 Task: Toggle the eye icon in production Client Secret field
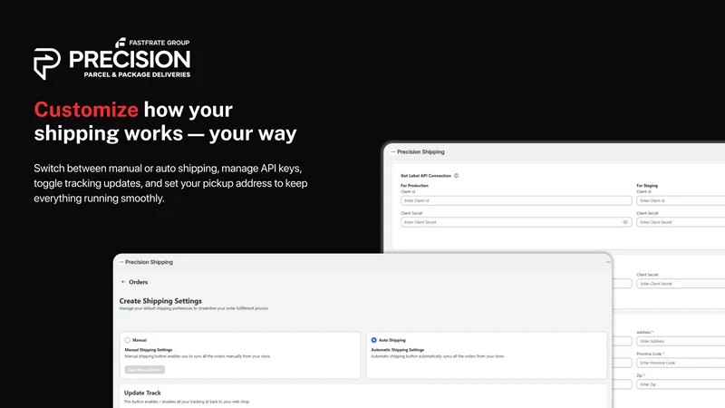625,222
